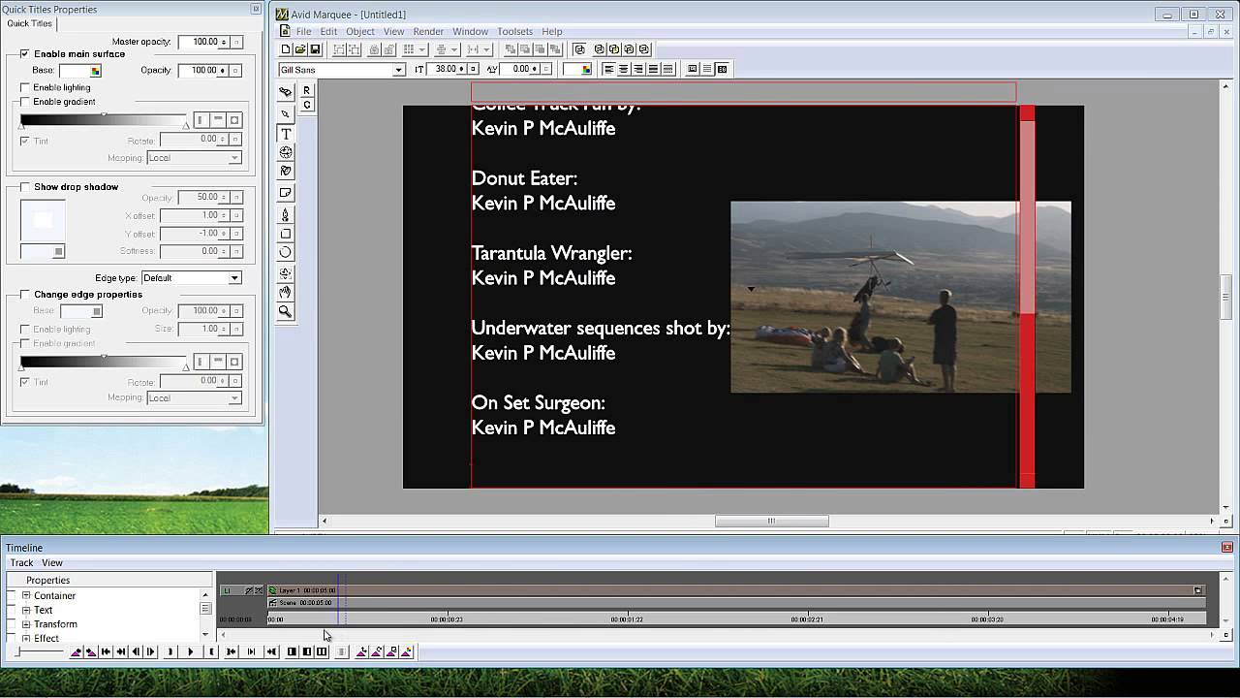Viewport: 1240px width, 698px height.
Task: Align text left
Action: [608, 69]
